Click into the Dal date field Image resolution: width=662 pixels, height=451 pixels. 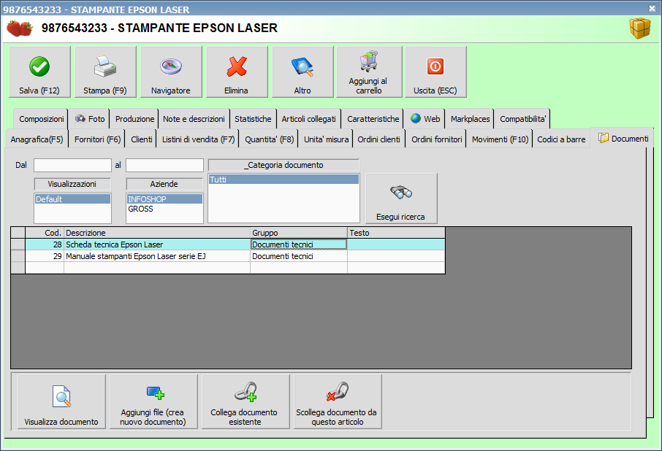72,165
